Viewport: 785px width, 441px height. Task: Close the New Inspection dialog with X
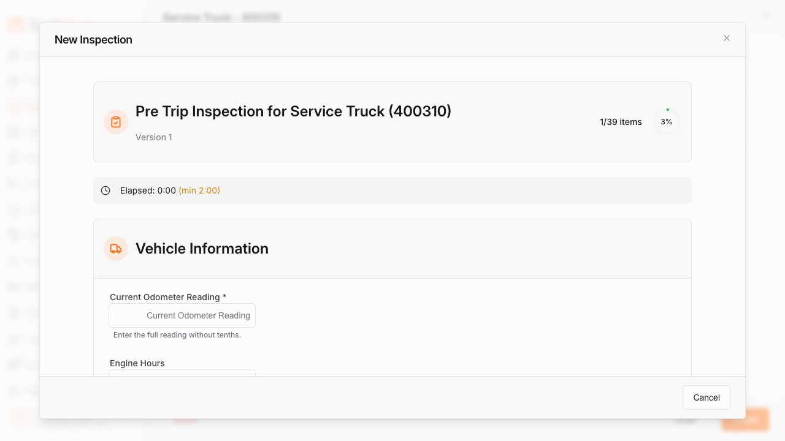[727, 38]
